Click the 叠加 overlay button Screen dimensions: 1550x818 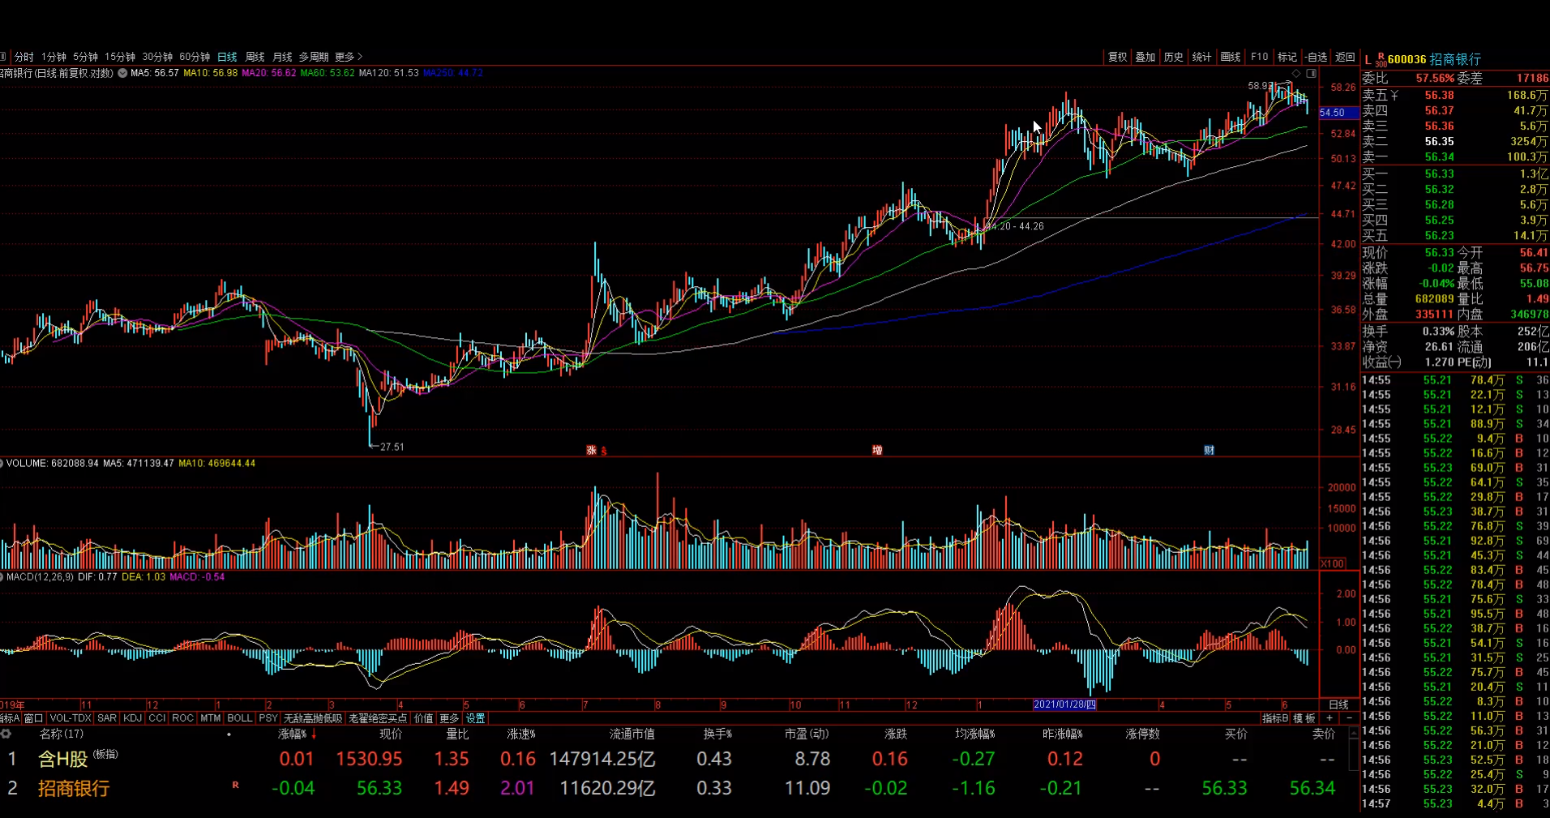pos(1145,57)
